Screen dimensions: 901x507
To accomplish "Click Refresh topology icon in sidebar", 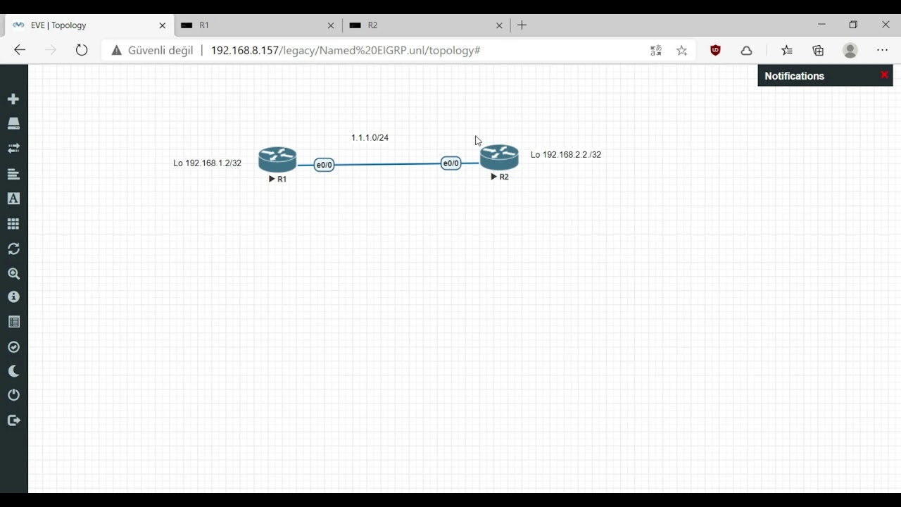I will pos(13,249).
